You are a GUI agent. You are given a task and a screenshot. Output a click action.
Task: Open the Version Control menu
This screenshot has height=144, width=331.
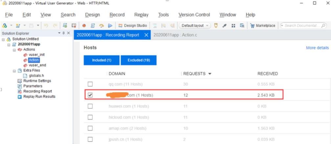(194, 15)
